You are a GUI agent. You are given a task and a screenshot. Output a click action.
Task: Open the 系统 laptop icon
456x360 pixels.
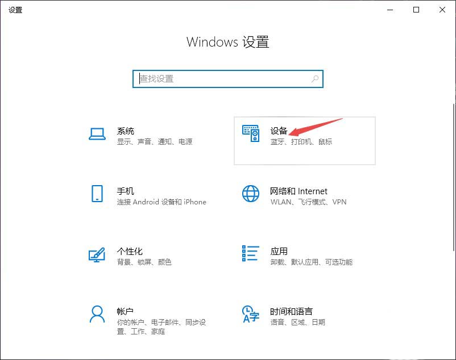coord(97,134)
